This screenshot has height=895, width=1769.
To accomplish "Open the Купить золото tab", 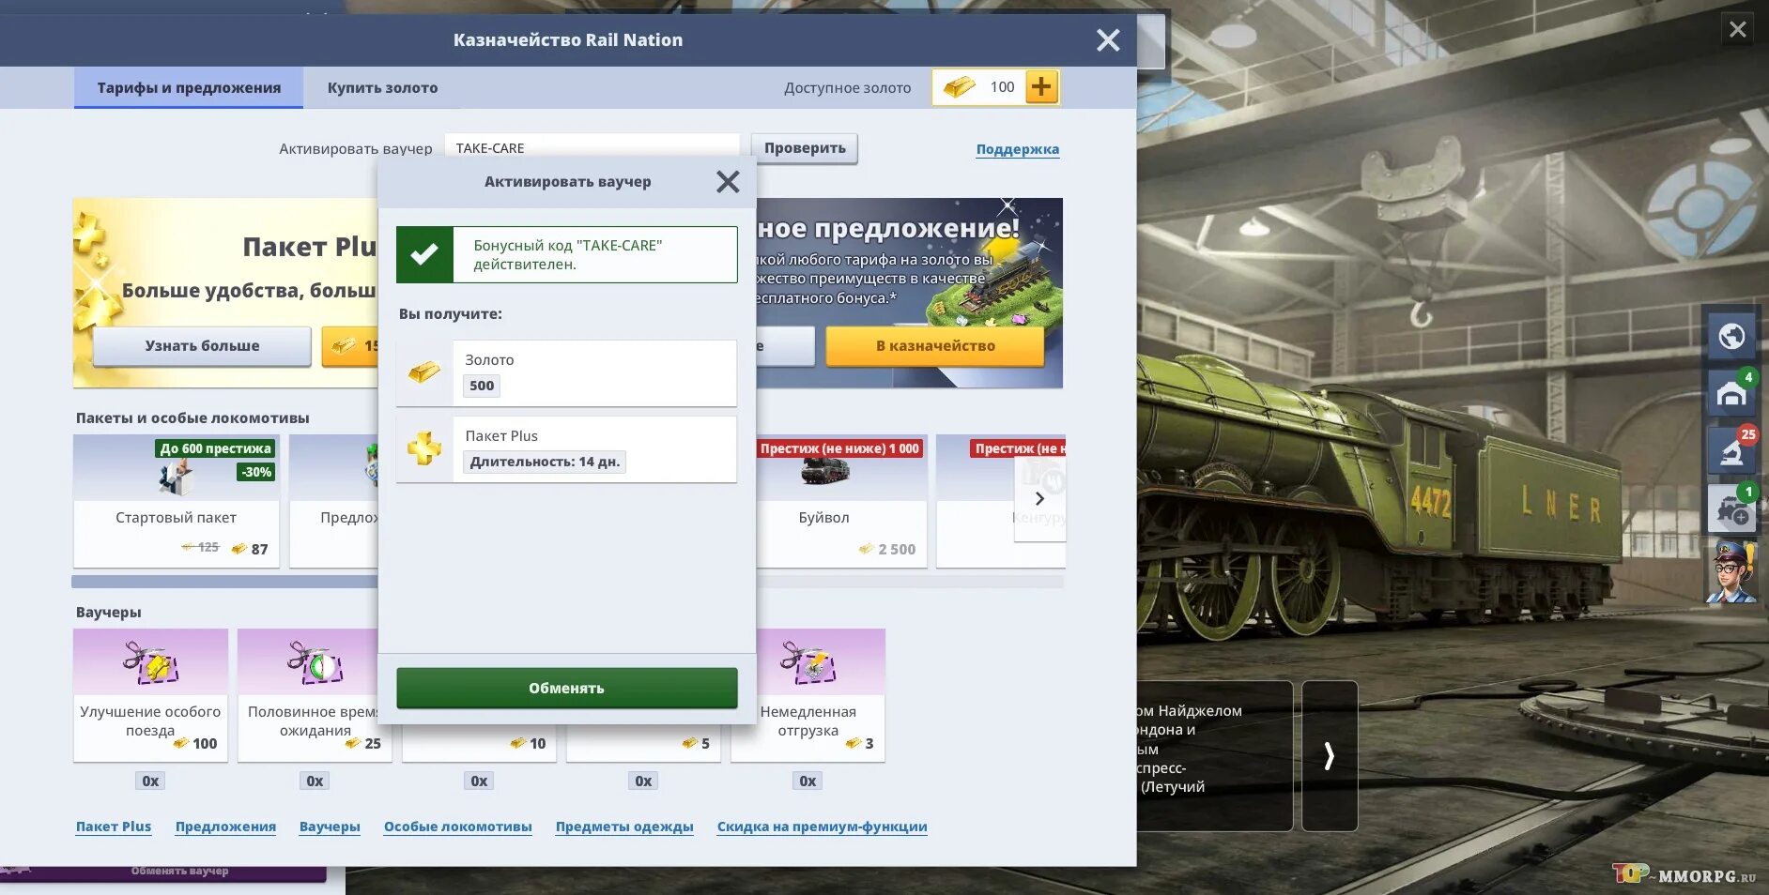I will pos(382,87).
